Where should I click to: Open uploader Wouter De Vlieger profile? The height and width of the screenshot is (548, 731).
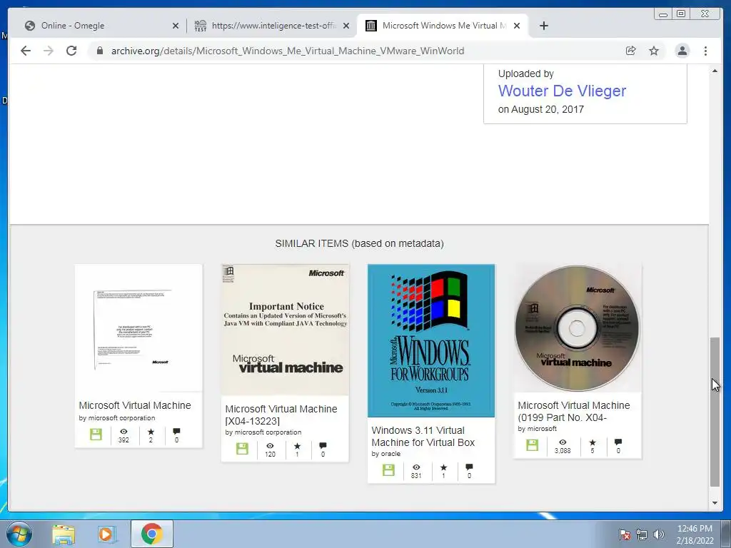click(x=562, y=91)
